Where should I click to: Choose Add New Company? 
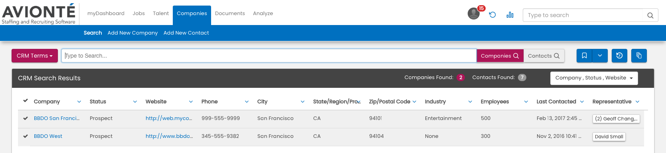132,33
